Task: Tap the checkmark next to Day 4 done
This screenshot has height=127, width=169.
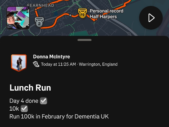Action: (43, 101)
